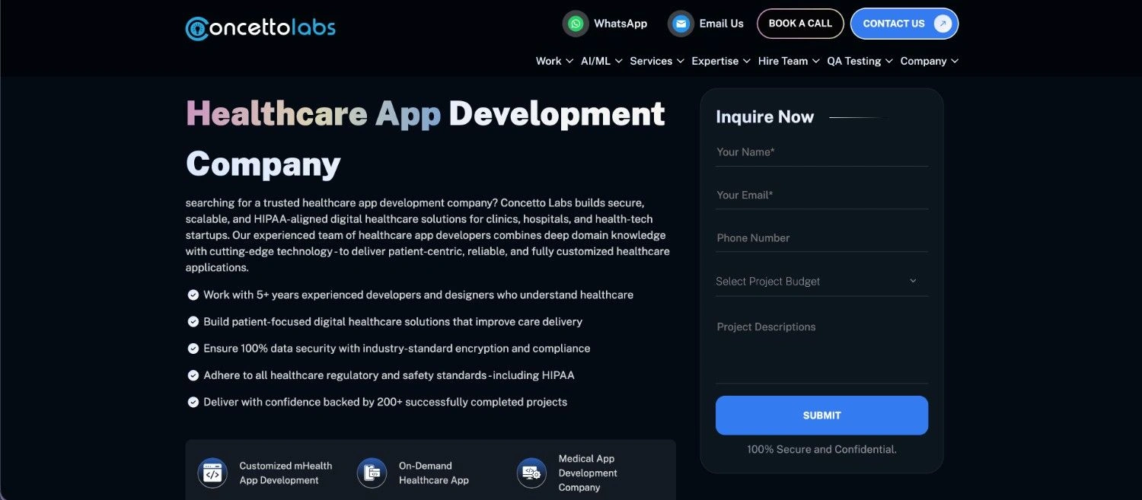Image resolution: width=1142 pixels, height=500 pixels.
Task: Click text 'Work with 5+ years experienced developers'
Action: click(418, 295)
